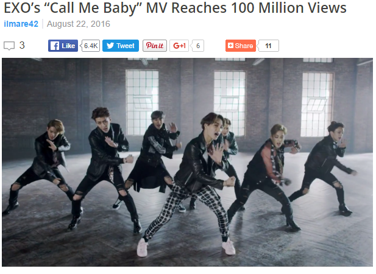The width and height of the screenshot is (376, 274).
Task: Click the Twitter bird icon
Action: pos(110,46)
